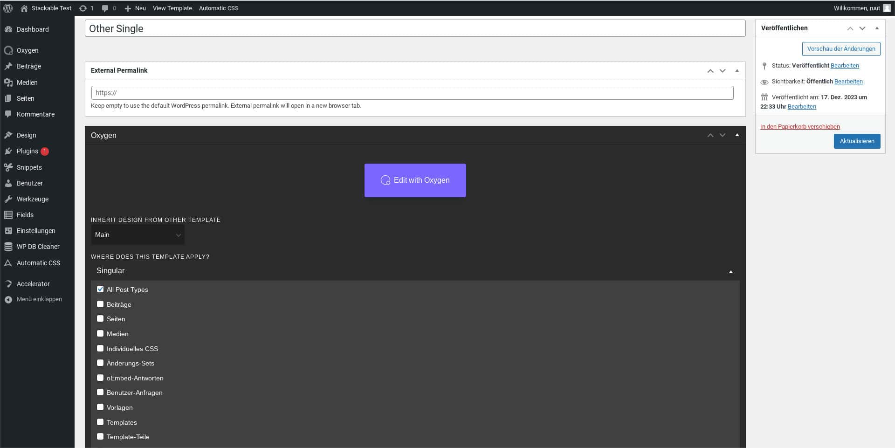Collapse menu with Menü einklappen icon
The image size is (895, 448).
(x=8, y=299)
